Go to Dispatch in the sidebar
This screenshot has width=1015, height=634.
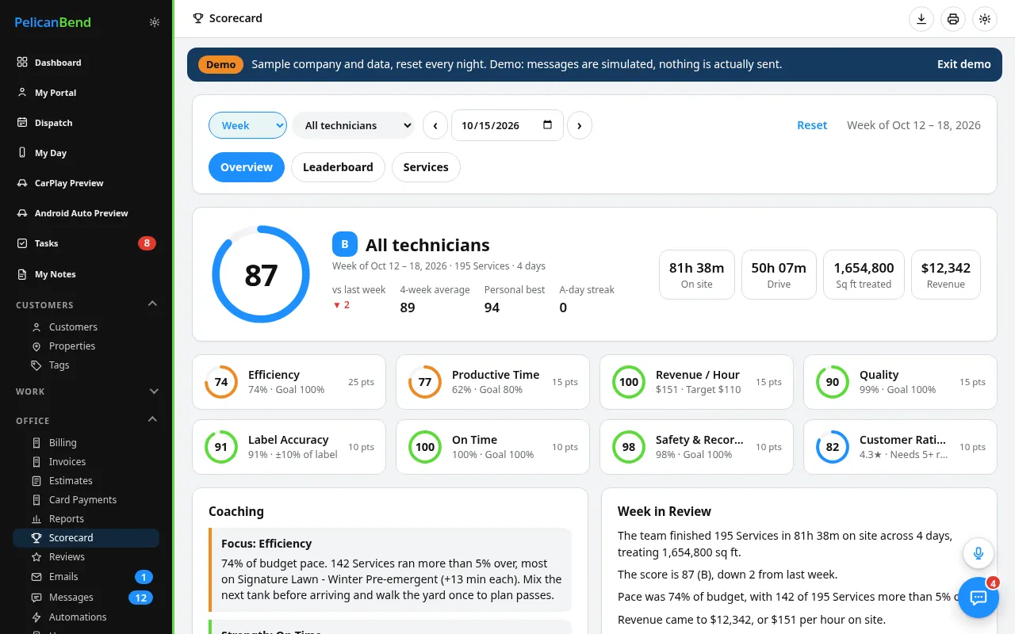[86, 123]
